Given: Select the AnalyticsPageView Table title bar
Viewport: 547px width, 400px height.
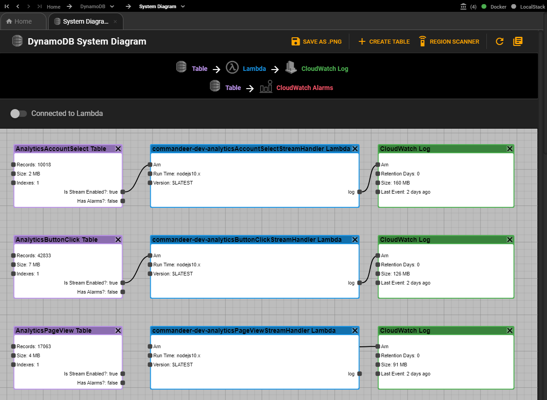Looking at the screenshot, I should pos(68,330).
